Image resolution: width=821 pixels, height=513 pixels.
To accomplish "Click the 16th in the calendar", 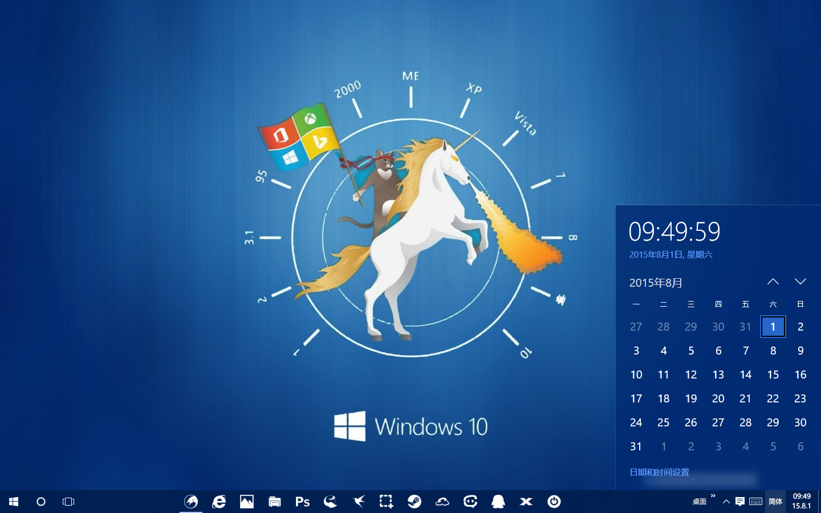I will click(800, 374).
